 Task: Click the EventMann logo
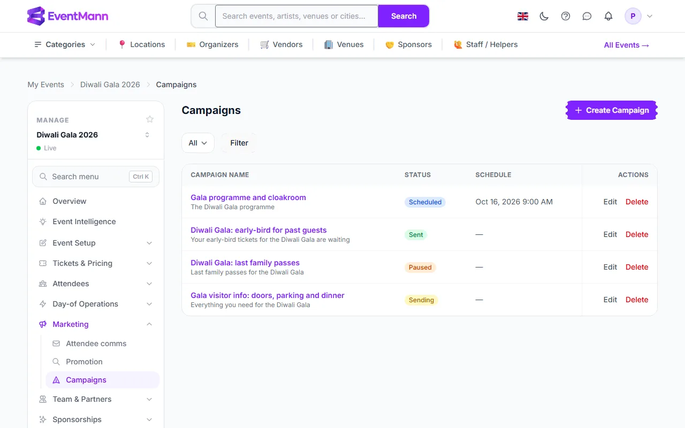pyautogui.click(x=67, y=16)
